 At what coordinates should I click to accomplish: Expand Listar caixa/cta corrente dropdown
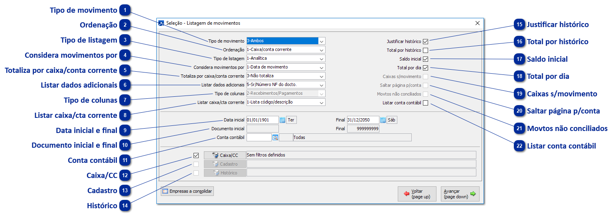[322, 102]
